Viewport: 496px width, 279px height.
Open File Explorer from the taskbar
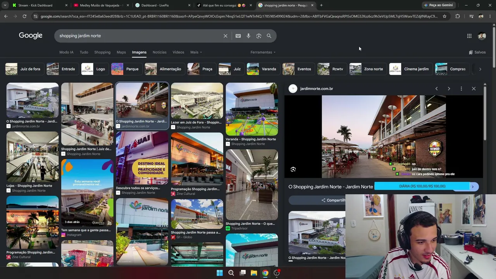coord(254,273)
